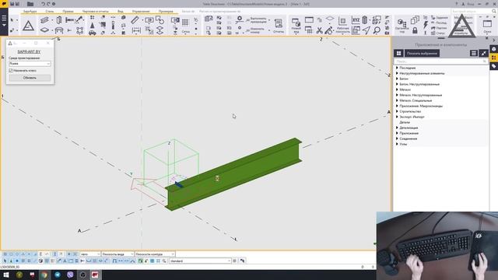Expand the 'Детализация' tree group
Screen dimensions: 498x280
coord(397,128)
